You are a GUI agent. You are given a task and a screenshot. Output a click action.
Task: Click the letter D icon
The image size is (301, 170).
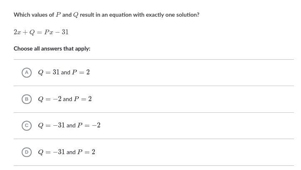[27, 152]
